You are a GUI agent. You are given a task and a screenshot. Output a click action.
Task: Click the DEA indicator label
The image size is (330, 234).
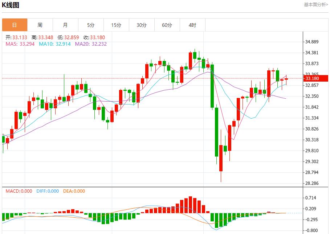(74, 191)
